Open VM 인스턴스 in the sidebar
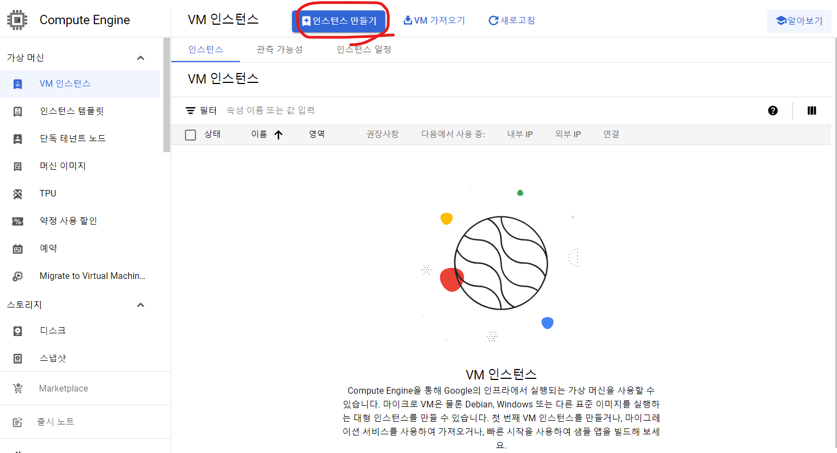Image resolution: width=837 pixels, height=453 pixels. tap(80, 84)
